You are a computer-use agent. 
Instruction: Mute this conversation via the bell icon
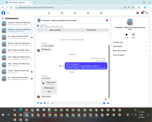click(126, 35)
